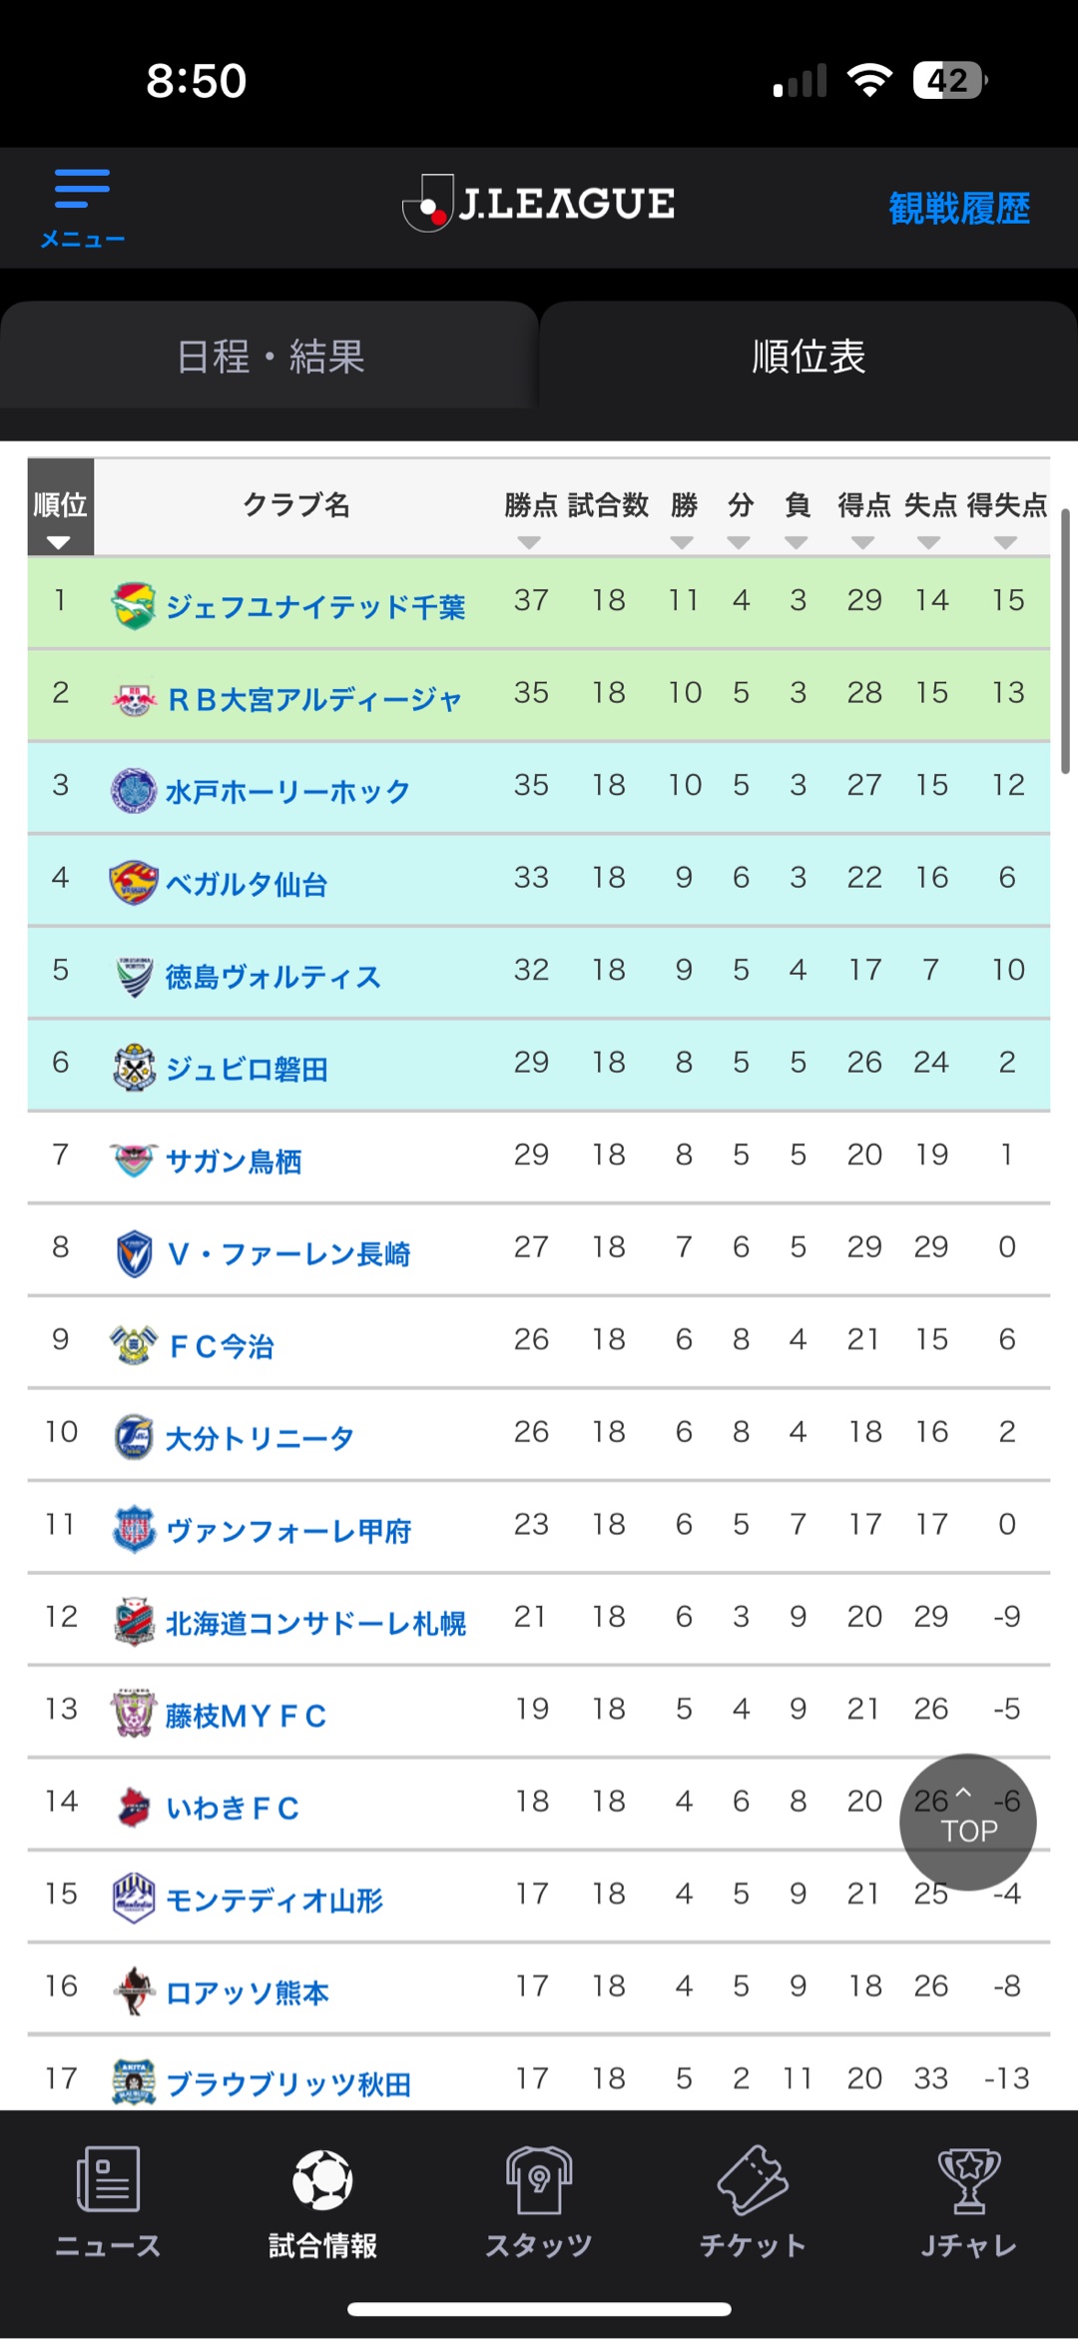Image resolution: width=1078 pixels, height=2339 pixels.
Task: Open 北海道コンサドーレ札幌 club page
Action: tap(315, 1623)
